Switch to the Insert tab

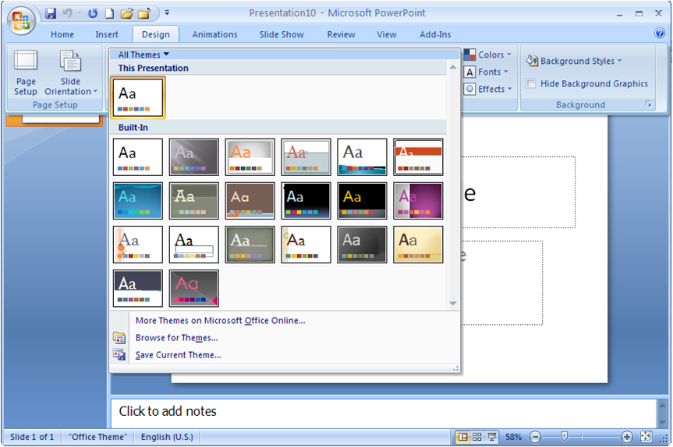pyautogui.click(x=107, y=34)
